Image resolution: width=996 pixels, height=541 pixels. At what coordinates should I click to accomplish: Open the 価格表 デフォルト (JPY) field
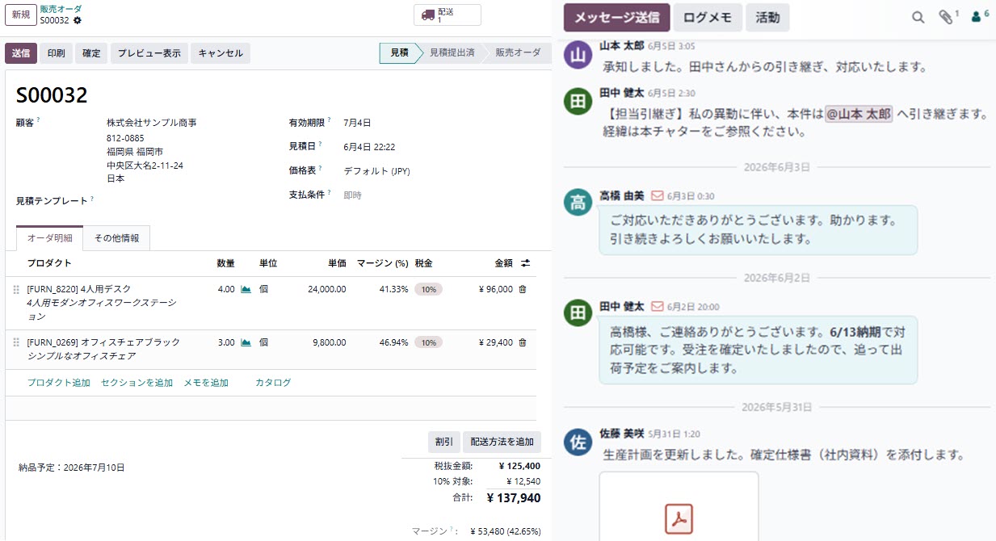click(x=377, y=170)
